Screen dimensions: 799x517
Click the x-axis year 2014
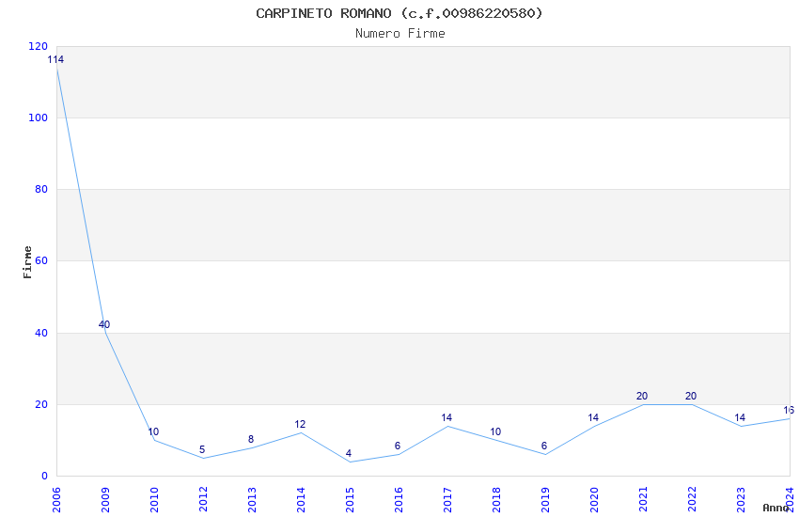[x=301, y=500]
